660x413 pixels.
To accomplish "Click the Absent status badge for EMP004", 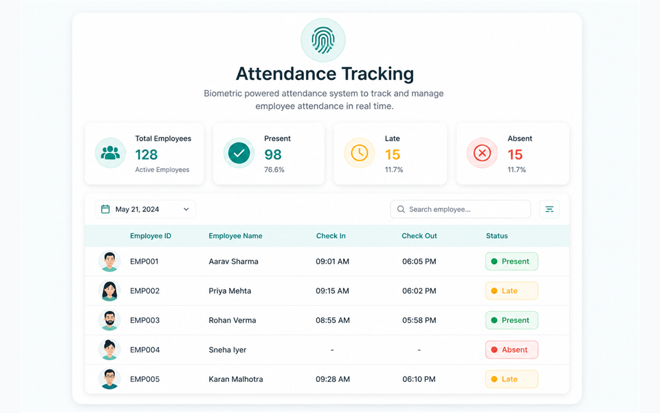I will pos(511,350).
